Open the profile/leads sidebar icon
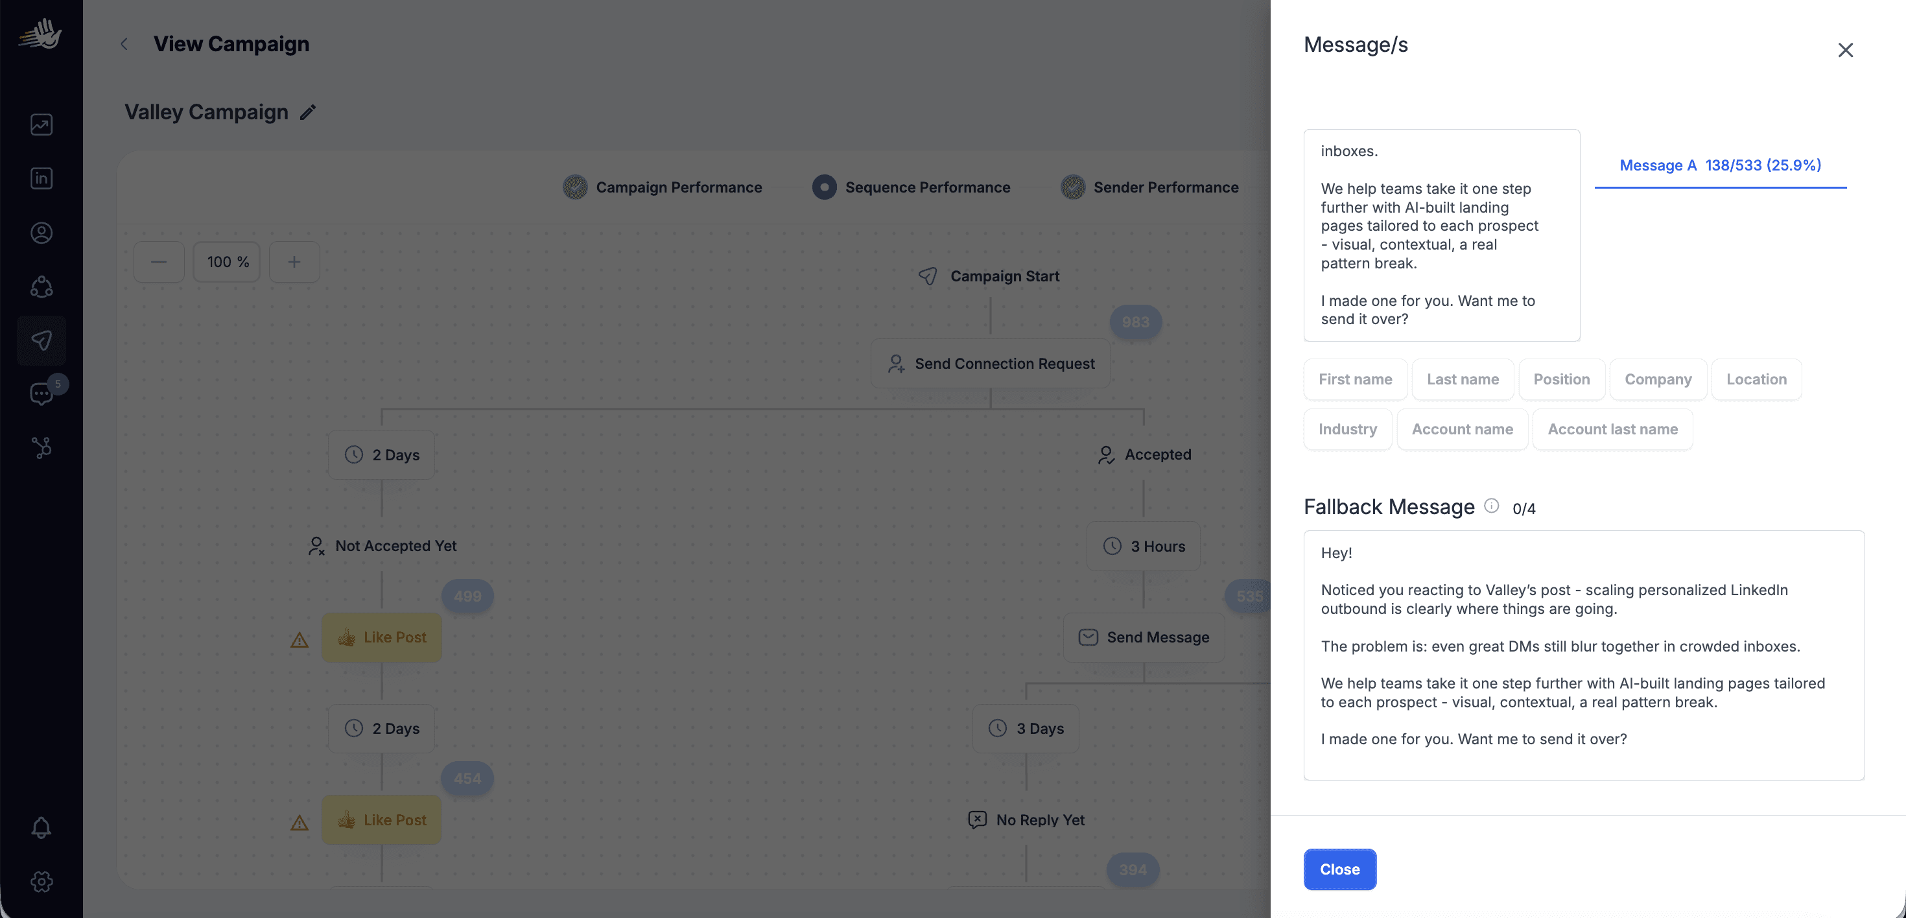1906x918 pixels. pos(41,233)
